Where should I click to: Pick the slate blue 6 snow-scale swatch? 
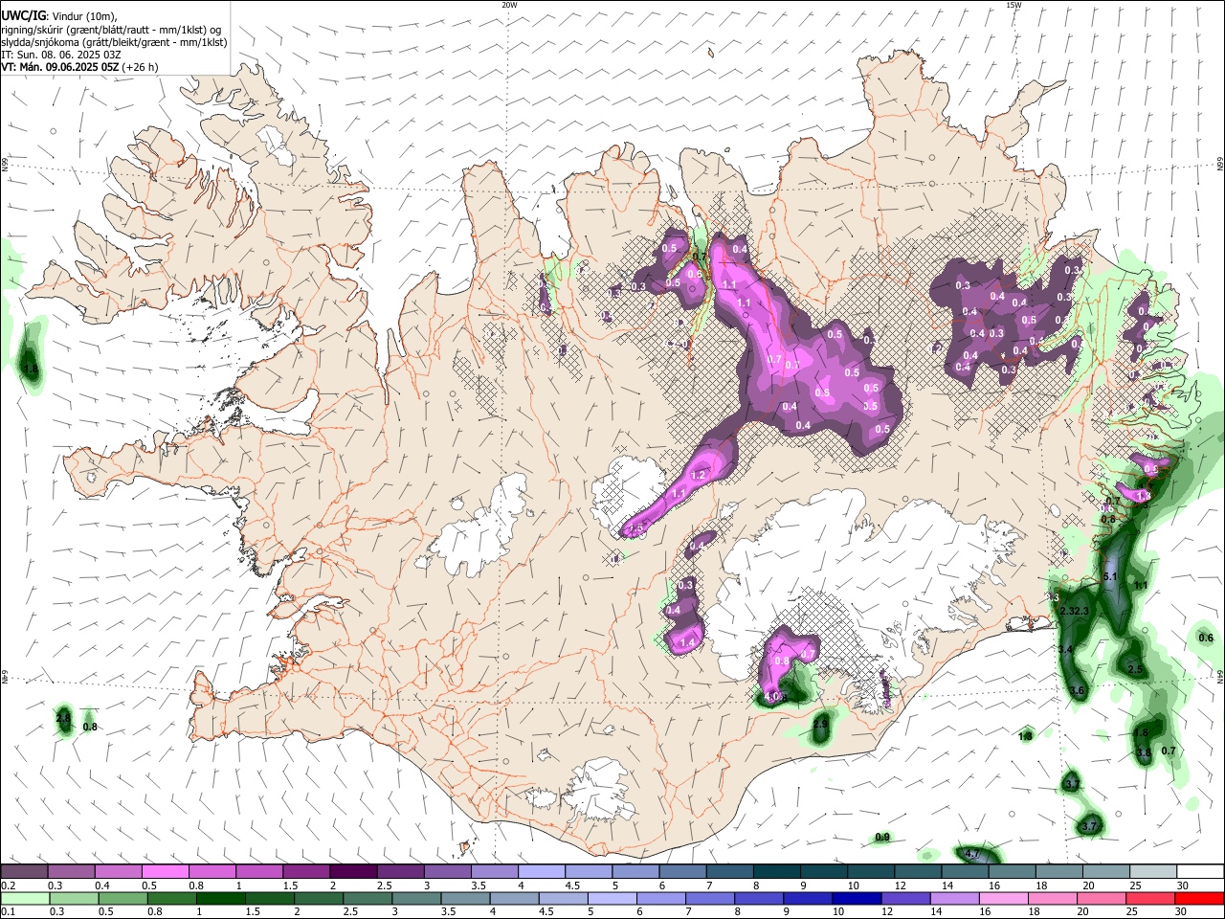[x=682, y=872]
